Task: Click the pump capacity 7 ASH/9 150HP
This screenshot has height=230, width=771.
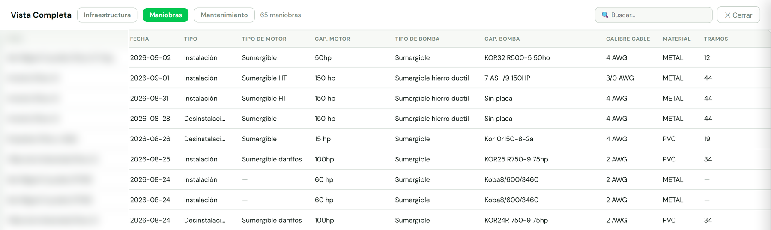Action: 507,78
